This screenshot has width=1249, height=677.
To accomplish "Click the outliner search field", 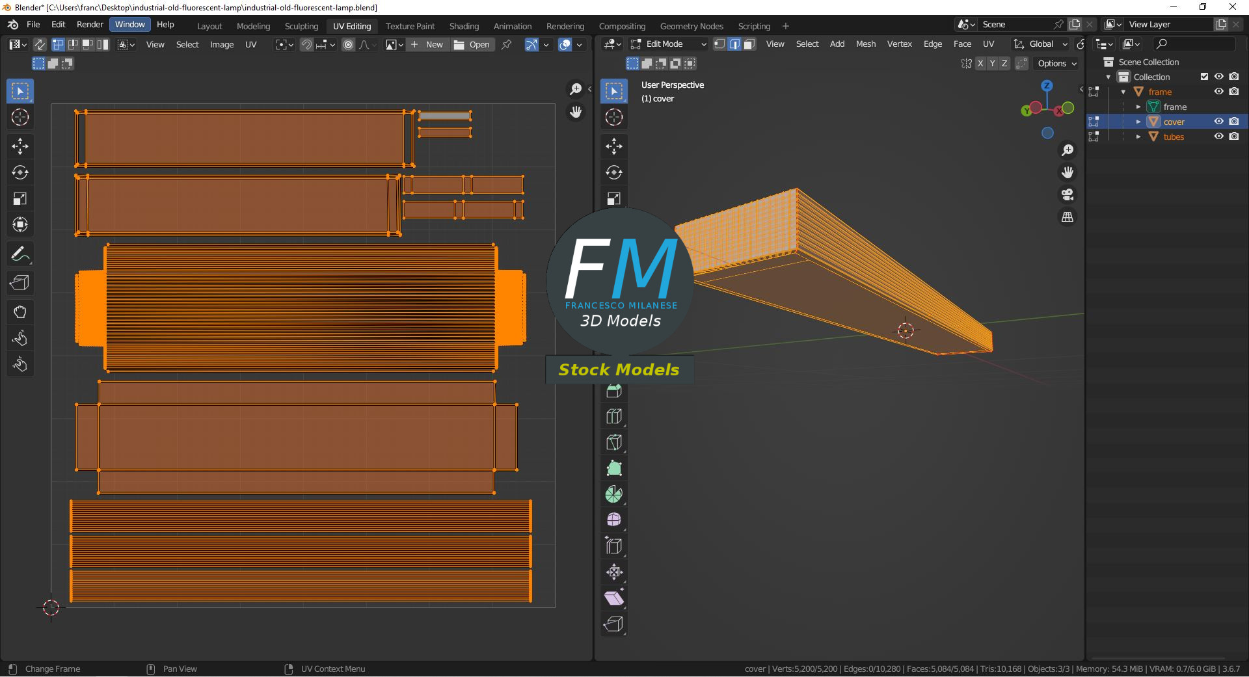I will pyautogui.click(x=1194, y=44).
